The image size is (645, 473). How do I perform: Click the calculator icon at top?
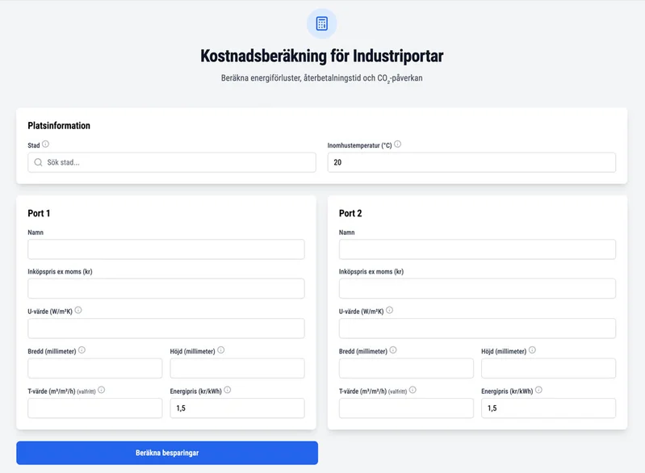(322, 23)
